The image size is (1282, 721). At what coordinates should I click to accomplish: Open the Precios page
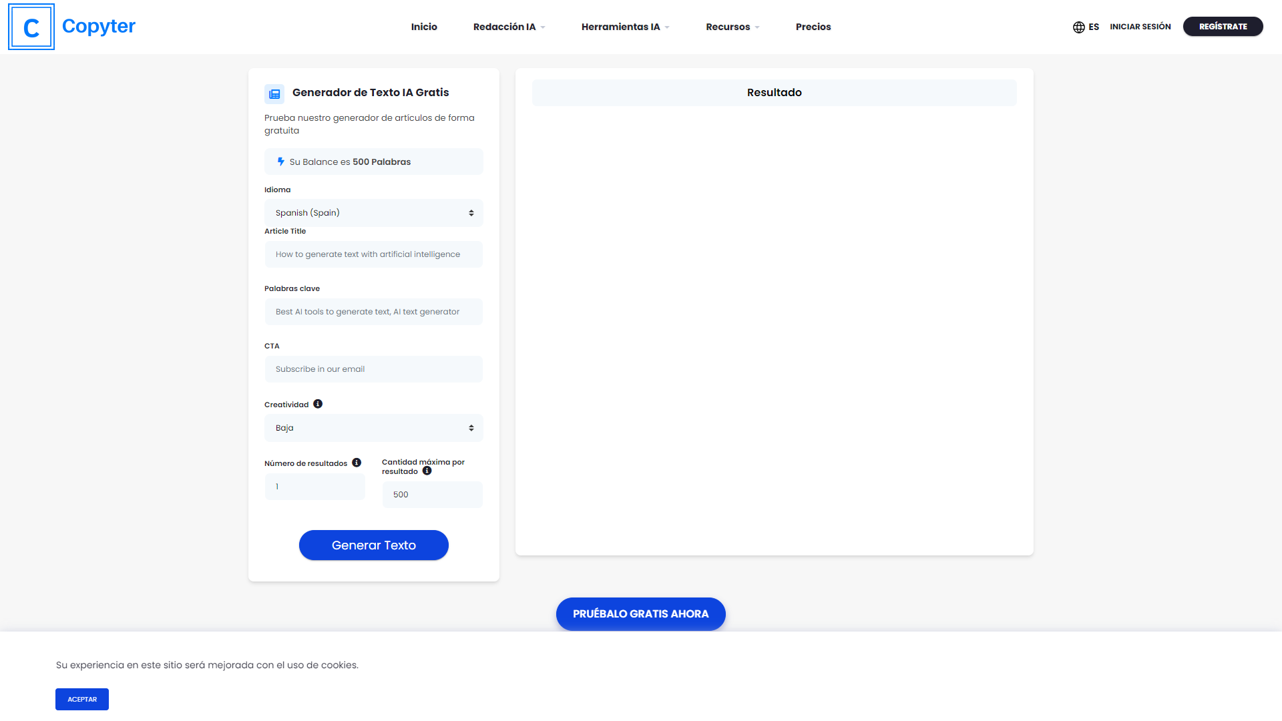pyautogui.click(x=813, y=27)
